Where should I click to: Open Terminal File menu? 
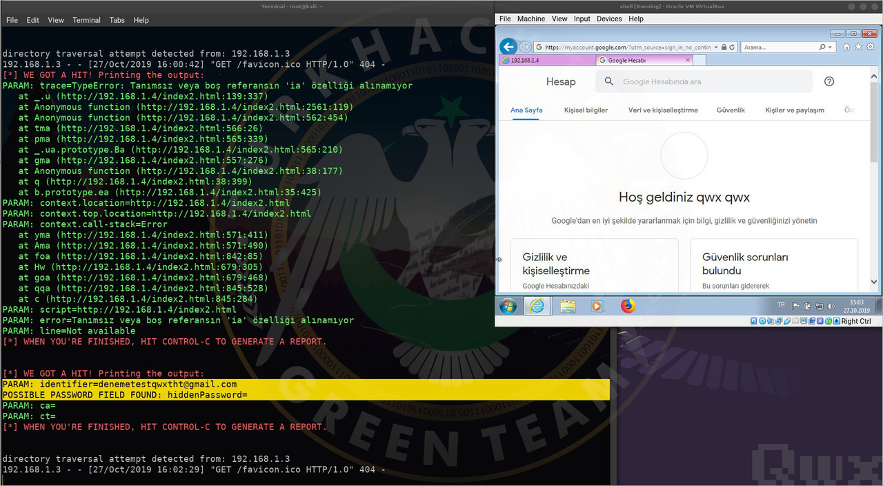(x=12, y=20)
